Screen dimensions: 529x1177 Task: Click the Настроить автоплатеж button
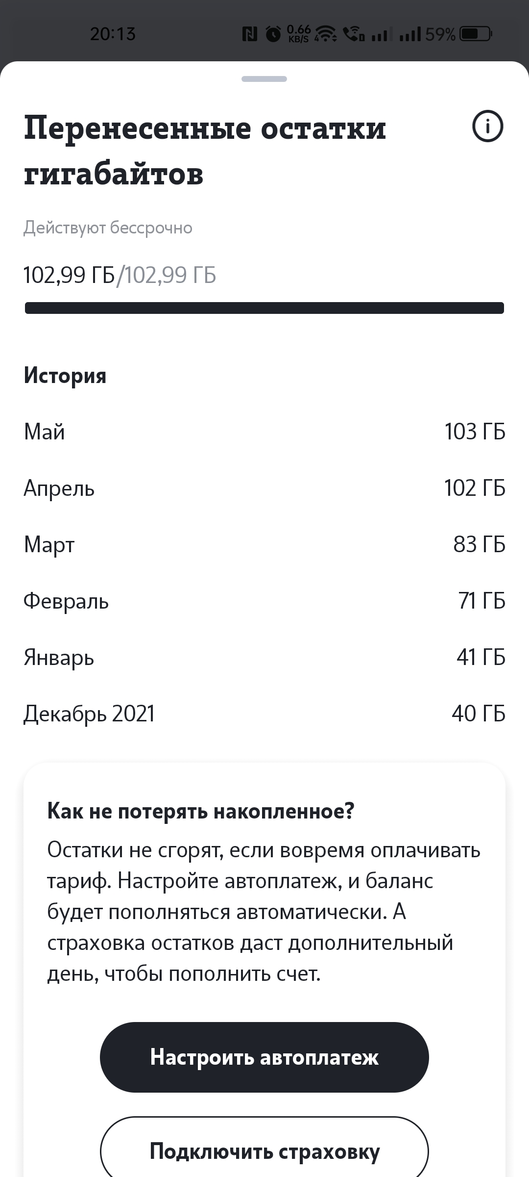(x=264, y=1057)
